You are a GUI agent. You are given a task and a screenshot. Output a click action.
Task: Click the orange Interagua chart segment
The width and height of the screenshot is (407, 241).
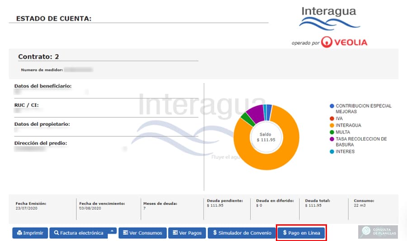[x=266, y=161]
